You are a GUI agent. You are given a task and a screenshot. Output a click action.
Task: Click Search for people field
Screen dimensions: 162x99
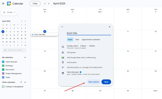pos(14,50)
